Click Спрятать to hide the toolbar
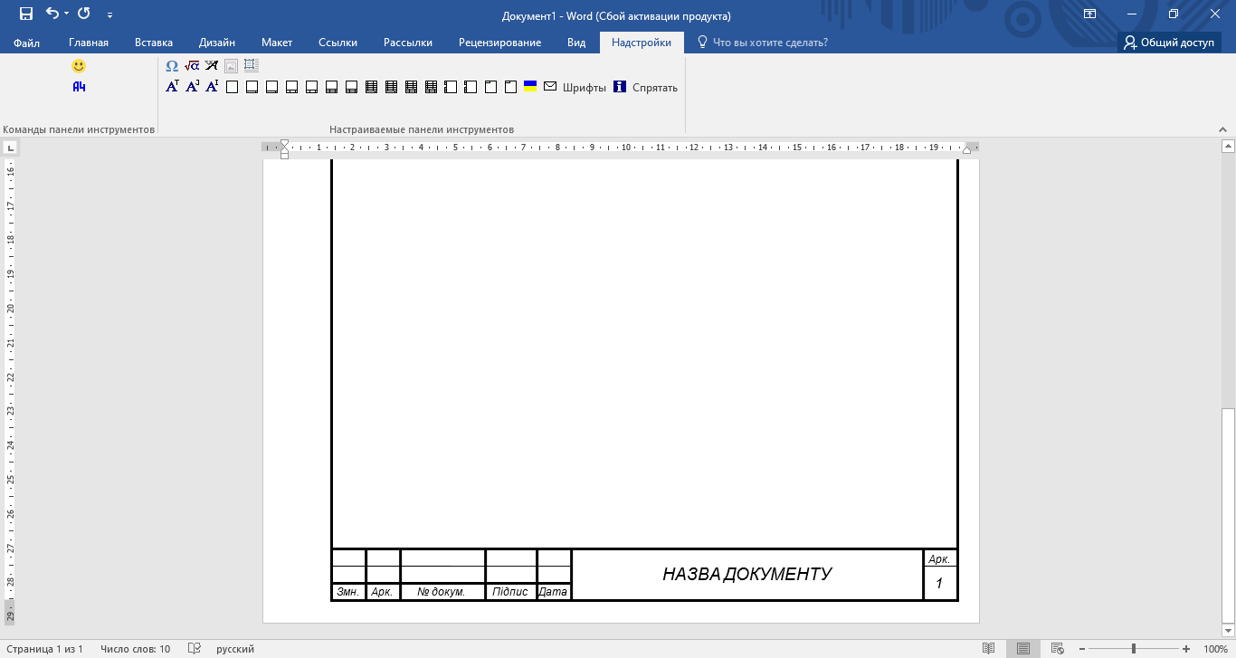 coord(655,88)
